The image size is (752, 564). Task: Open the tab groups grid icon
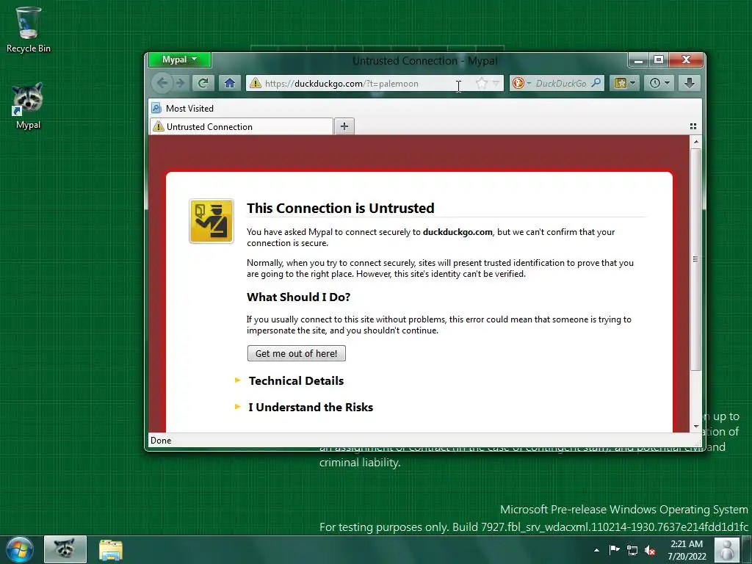(693, 126)
